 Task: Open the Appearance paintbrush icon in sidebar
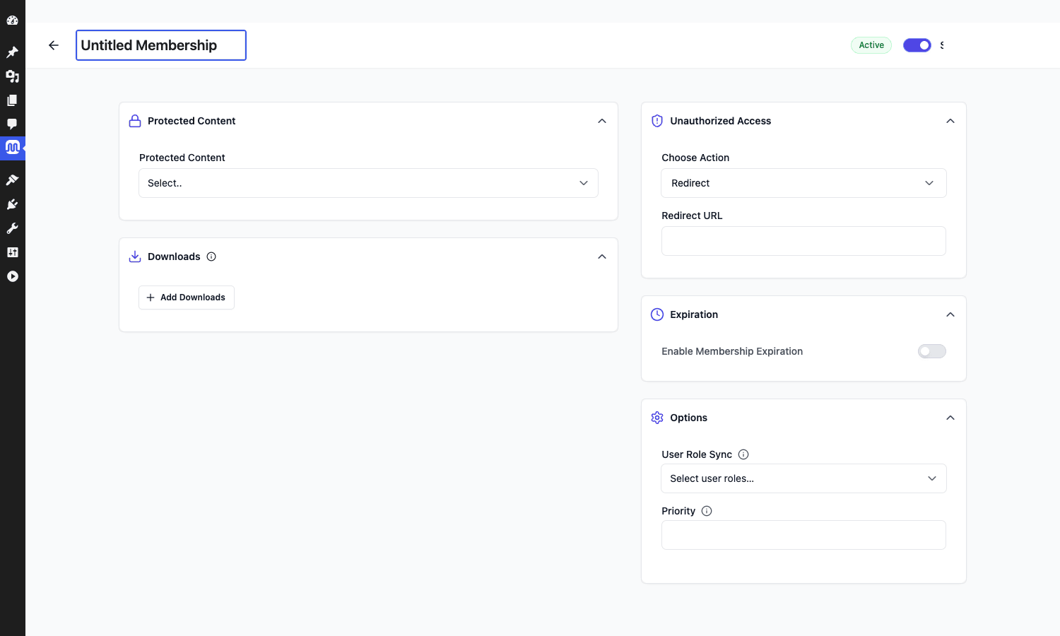pos(12,180)
